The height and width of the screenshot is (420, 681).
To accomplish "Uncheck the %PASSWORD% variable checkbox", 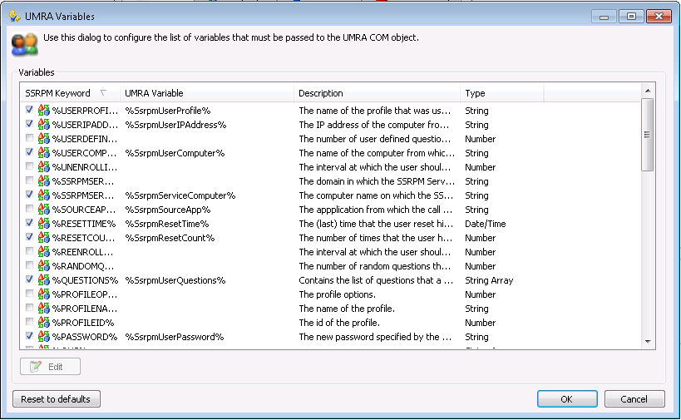I will point(29,336).
